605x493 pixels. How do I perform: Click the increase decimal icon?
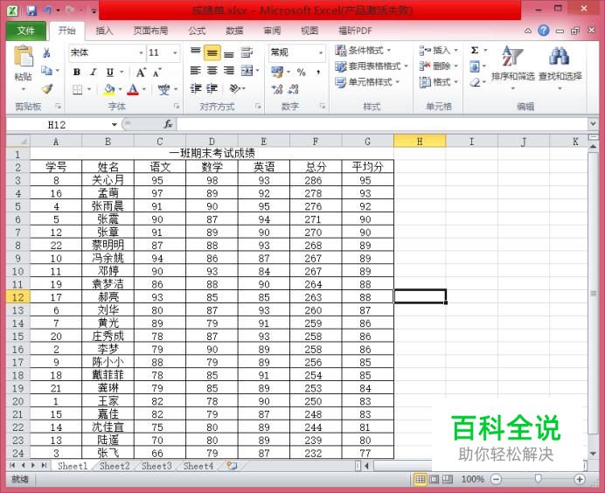pyautogui.click(x=277, y=89)
